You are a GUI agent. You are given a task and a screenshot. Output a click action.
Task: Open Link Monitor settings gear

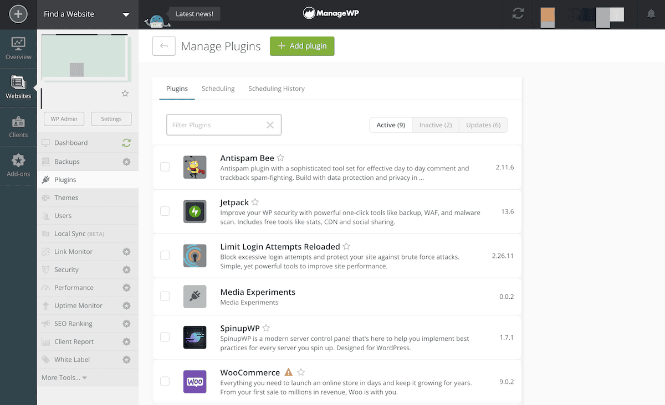coord(126,252)
